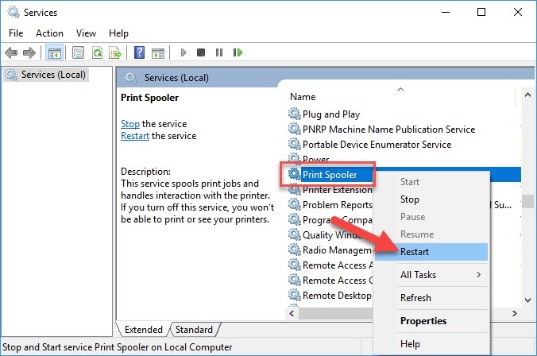The image size is (537, 356).
Task: Click the Back arrow toolbar icon
Action: [11, 52]
